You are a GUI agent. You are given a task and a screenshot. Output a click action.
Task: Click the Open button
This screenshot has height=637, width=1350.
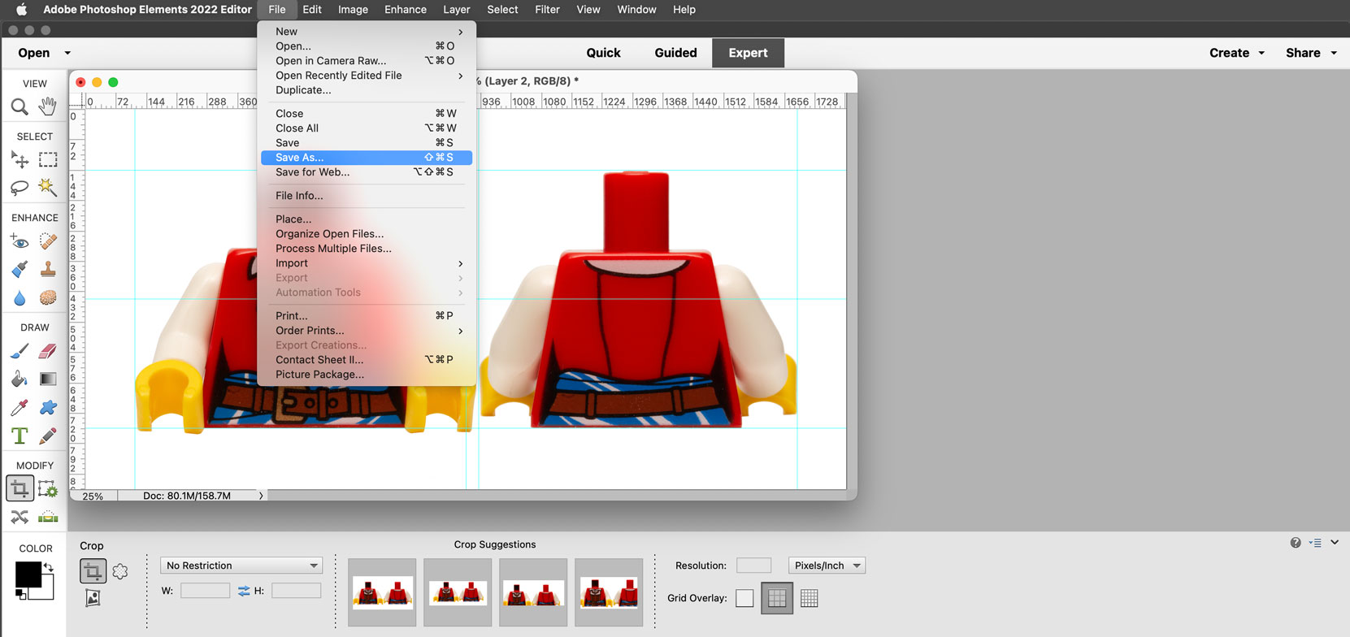tap(34, 53)
